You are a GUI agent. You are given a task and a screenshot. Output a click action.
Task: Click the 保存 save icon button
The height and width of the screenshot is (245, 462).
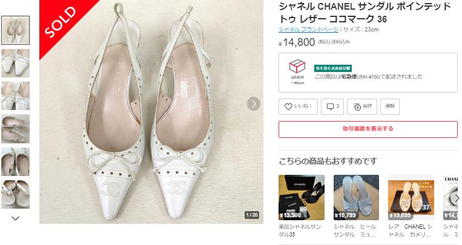362,106
